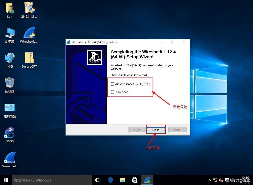This screenshot has height=185, width=253.
Task: Click the Wireshark setup taskbar button
Action: pos(147,180)
